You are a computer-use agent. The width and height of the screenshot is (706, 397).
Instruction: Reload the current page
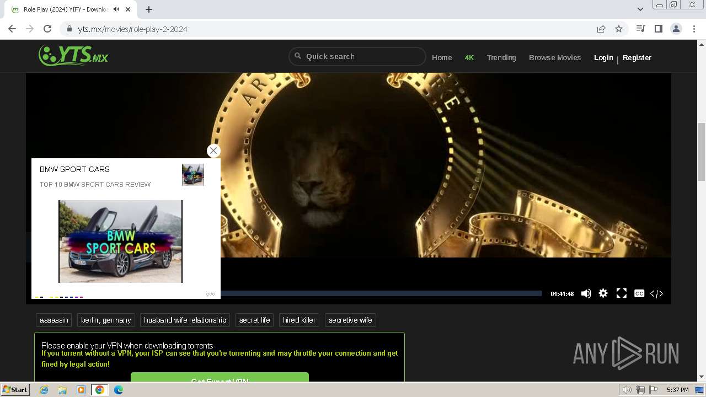tap(47, 29)
